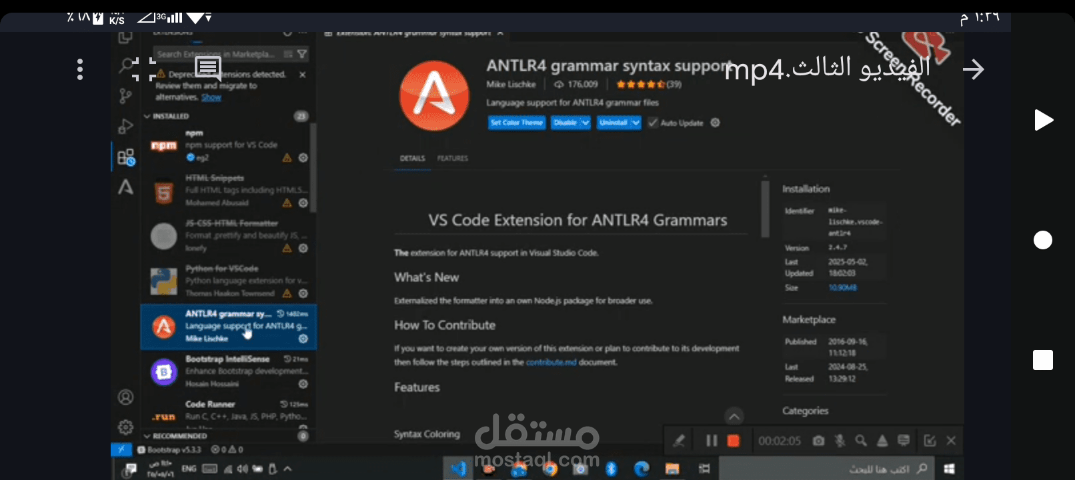Open gear menu for Python for VSCode
This screenshot has height=480, width=1075.
303,293
